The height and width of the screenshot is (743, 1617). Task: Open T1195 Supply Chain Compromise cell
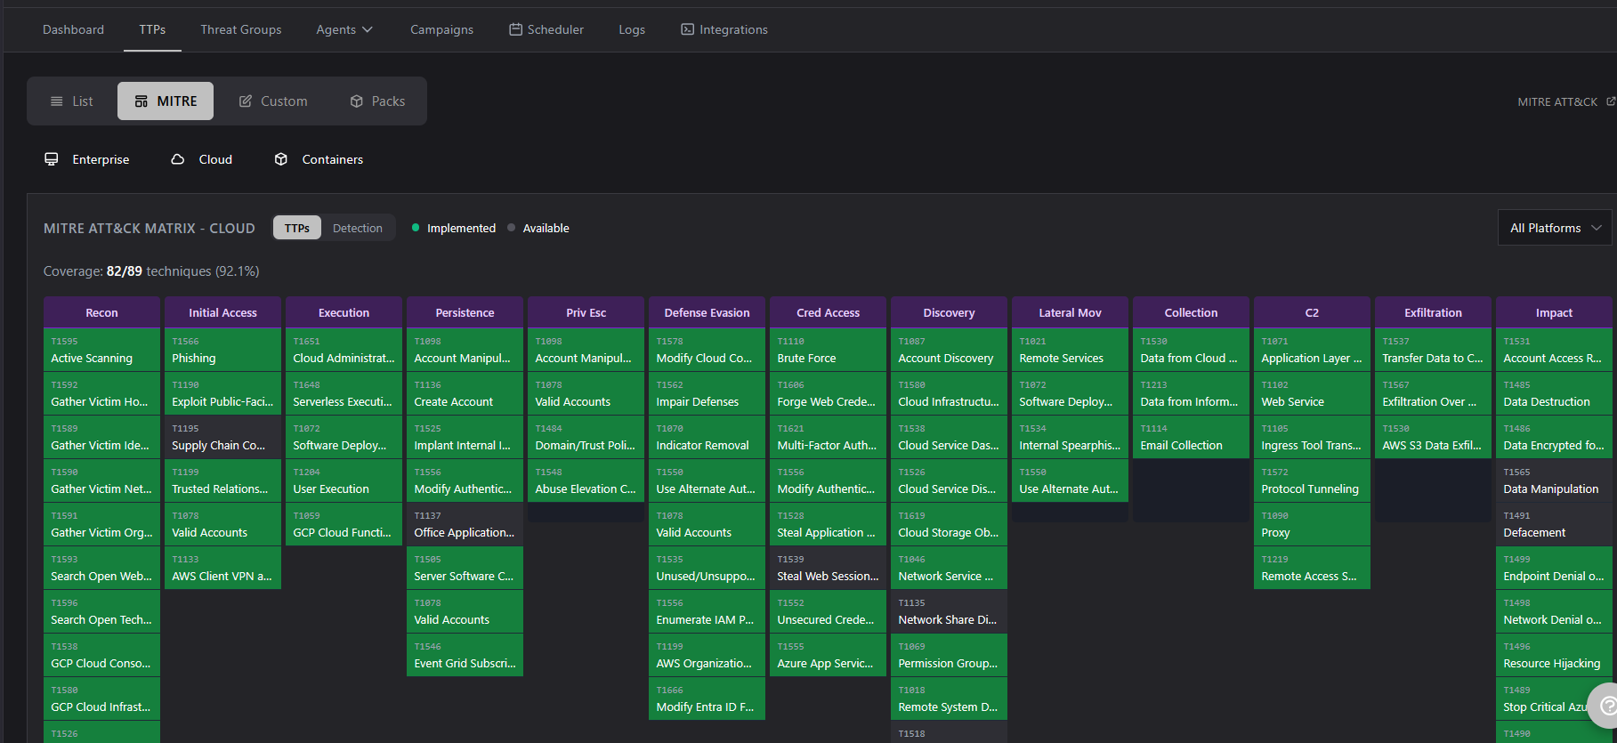coord(222,437)
